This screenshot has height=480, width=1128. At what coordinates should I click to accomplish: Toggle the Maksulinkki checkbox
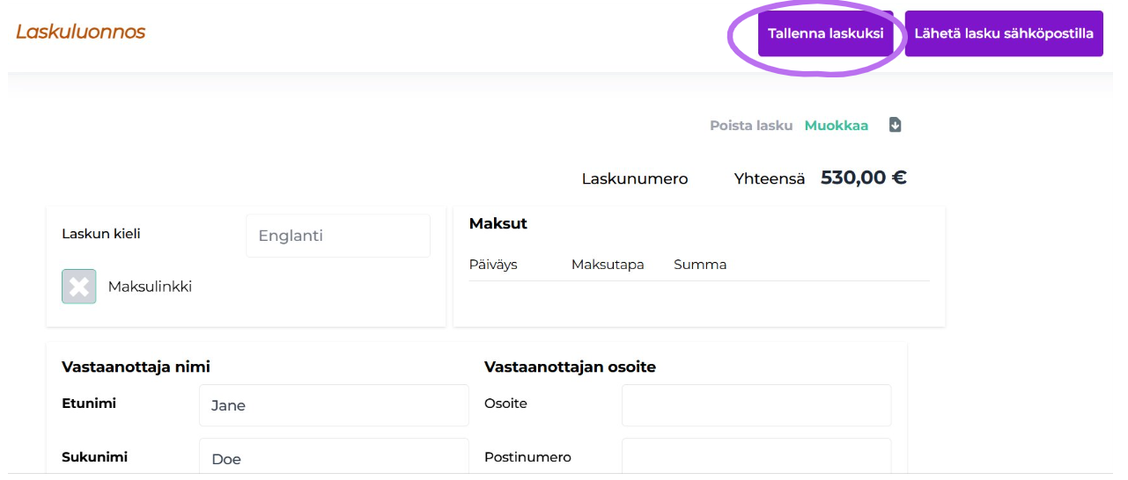(x=79, y=287)
